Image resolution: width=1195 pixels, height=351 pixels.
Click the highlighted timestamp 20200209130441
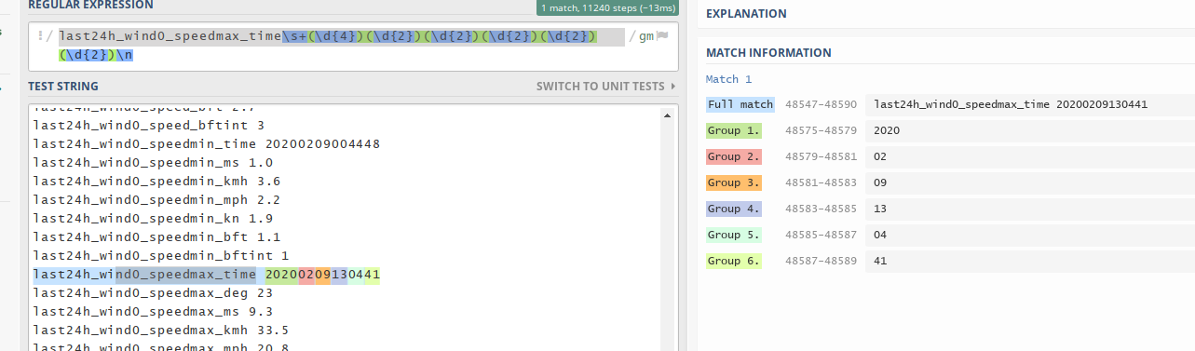322,275
